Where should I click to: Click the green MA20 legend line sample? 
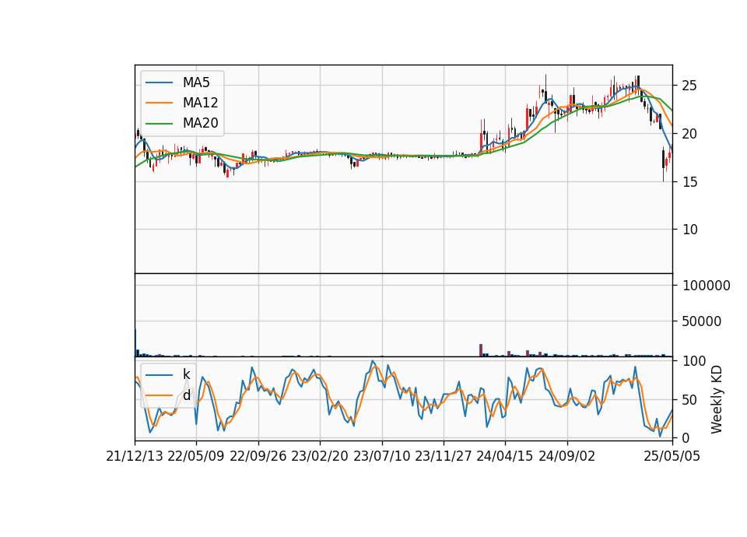click(159, 123)
